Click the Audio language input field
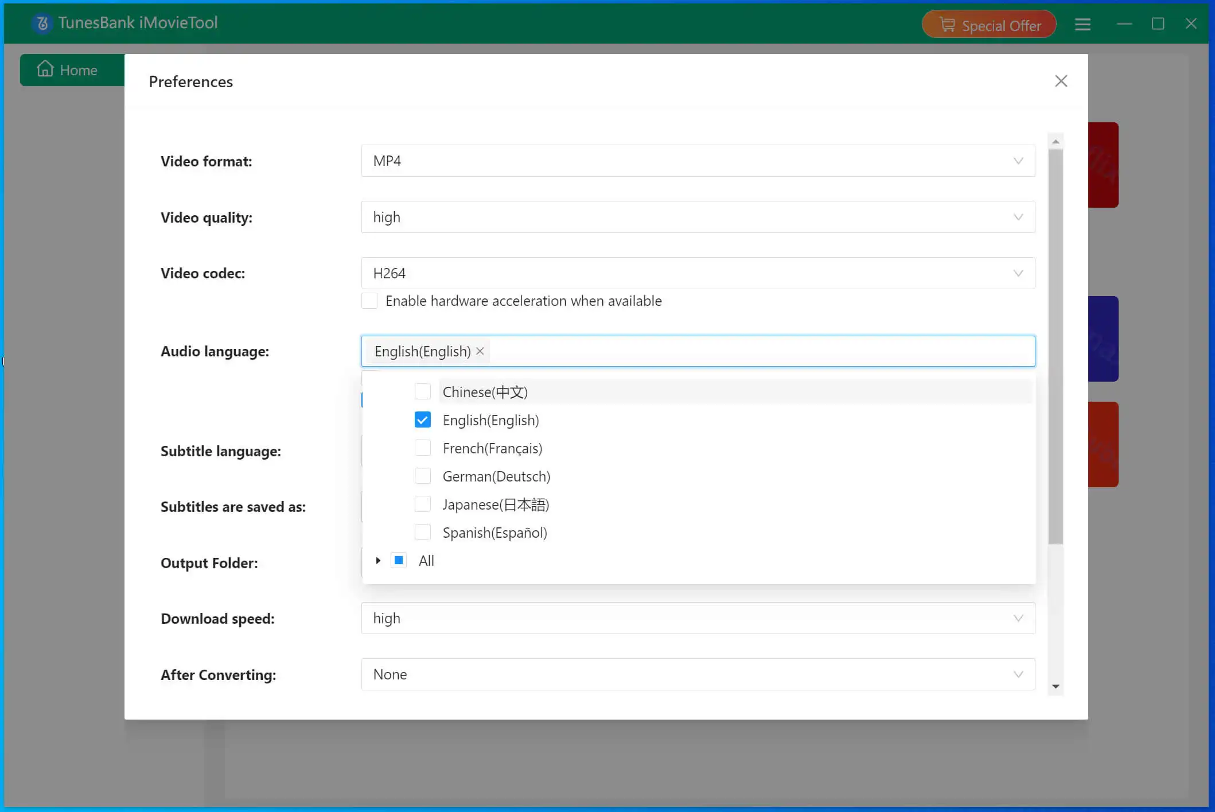 pyautogui.click(x=698, y=351)
